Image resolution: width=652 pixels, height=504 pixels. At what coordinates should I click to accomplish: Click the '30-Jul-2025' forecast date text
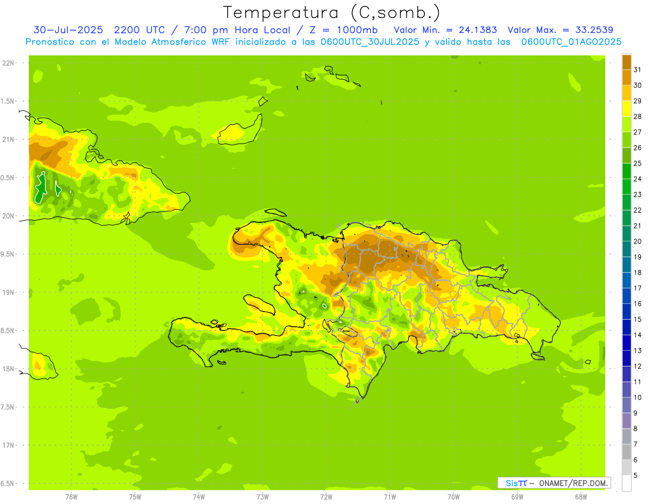click(x=68, y=30)
